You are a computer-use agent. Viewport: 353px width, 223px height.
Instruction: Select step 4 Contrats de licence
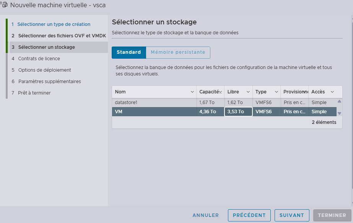[39, 59]
